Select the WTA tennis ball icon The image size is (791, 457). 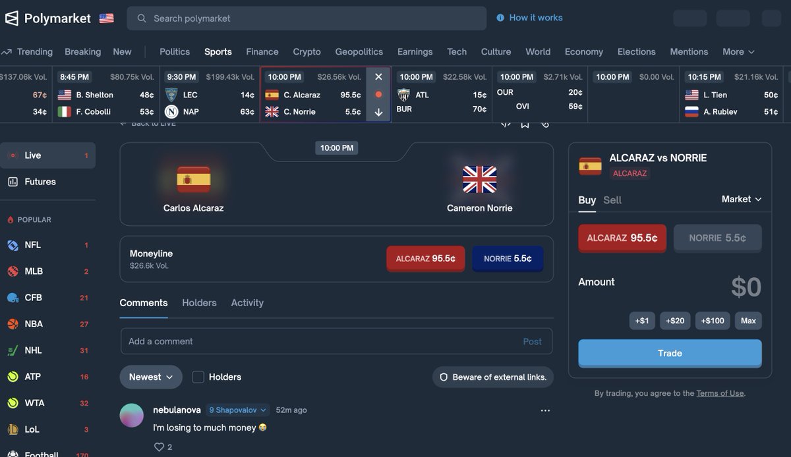click(13, 403)
